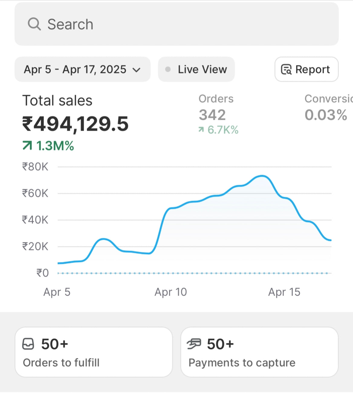This screenshot has width=353, height=393.
Task: Tap the status dot inside the Live View pill
Action: [x=168, y=69]
